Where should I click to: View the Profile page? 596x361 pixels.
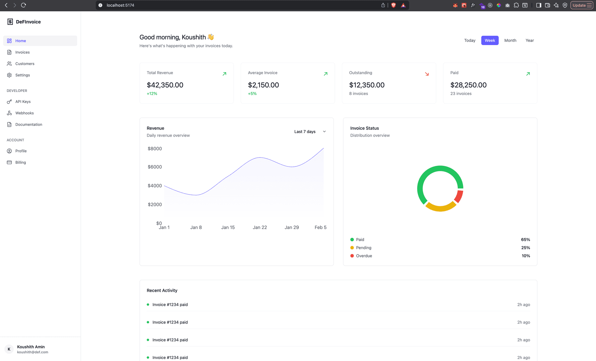point(21,151)
